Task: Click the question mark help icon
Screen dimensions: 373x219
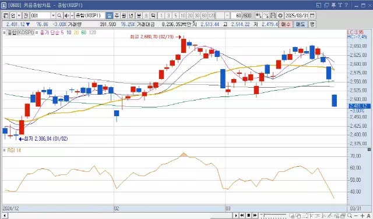Action: (x=346, y=5)
